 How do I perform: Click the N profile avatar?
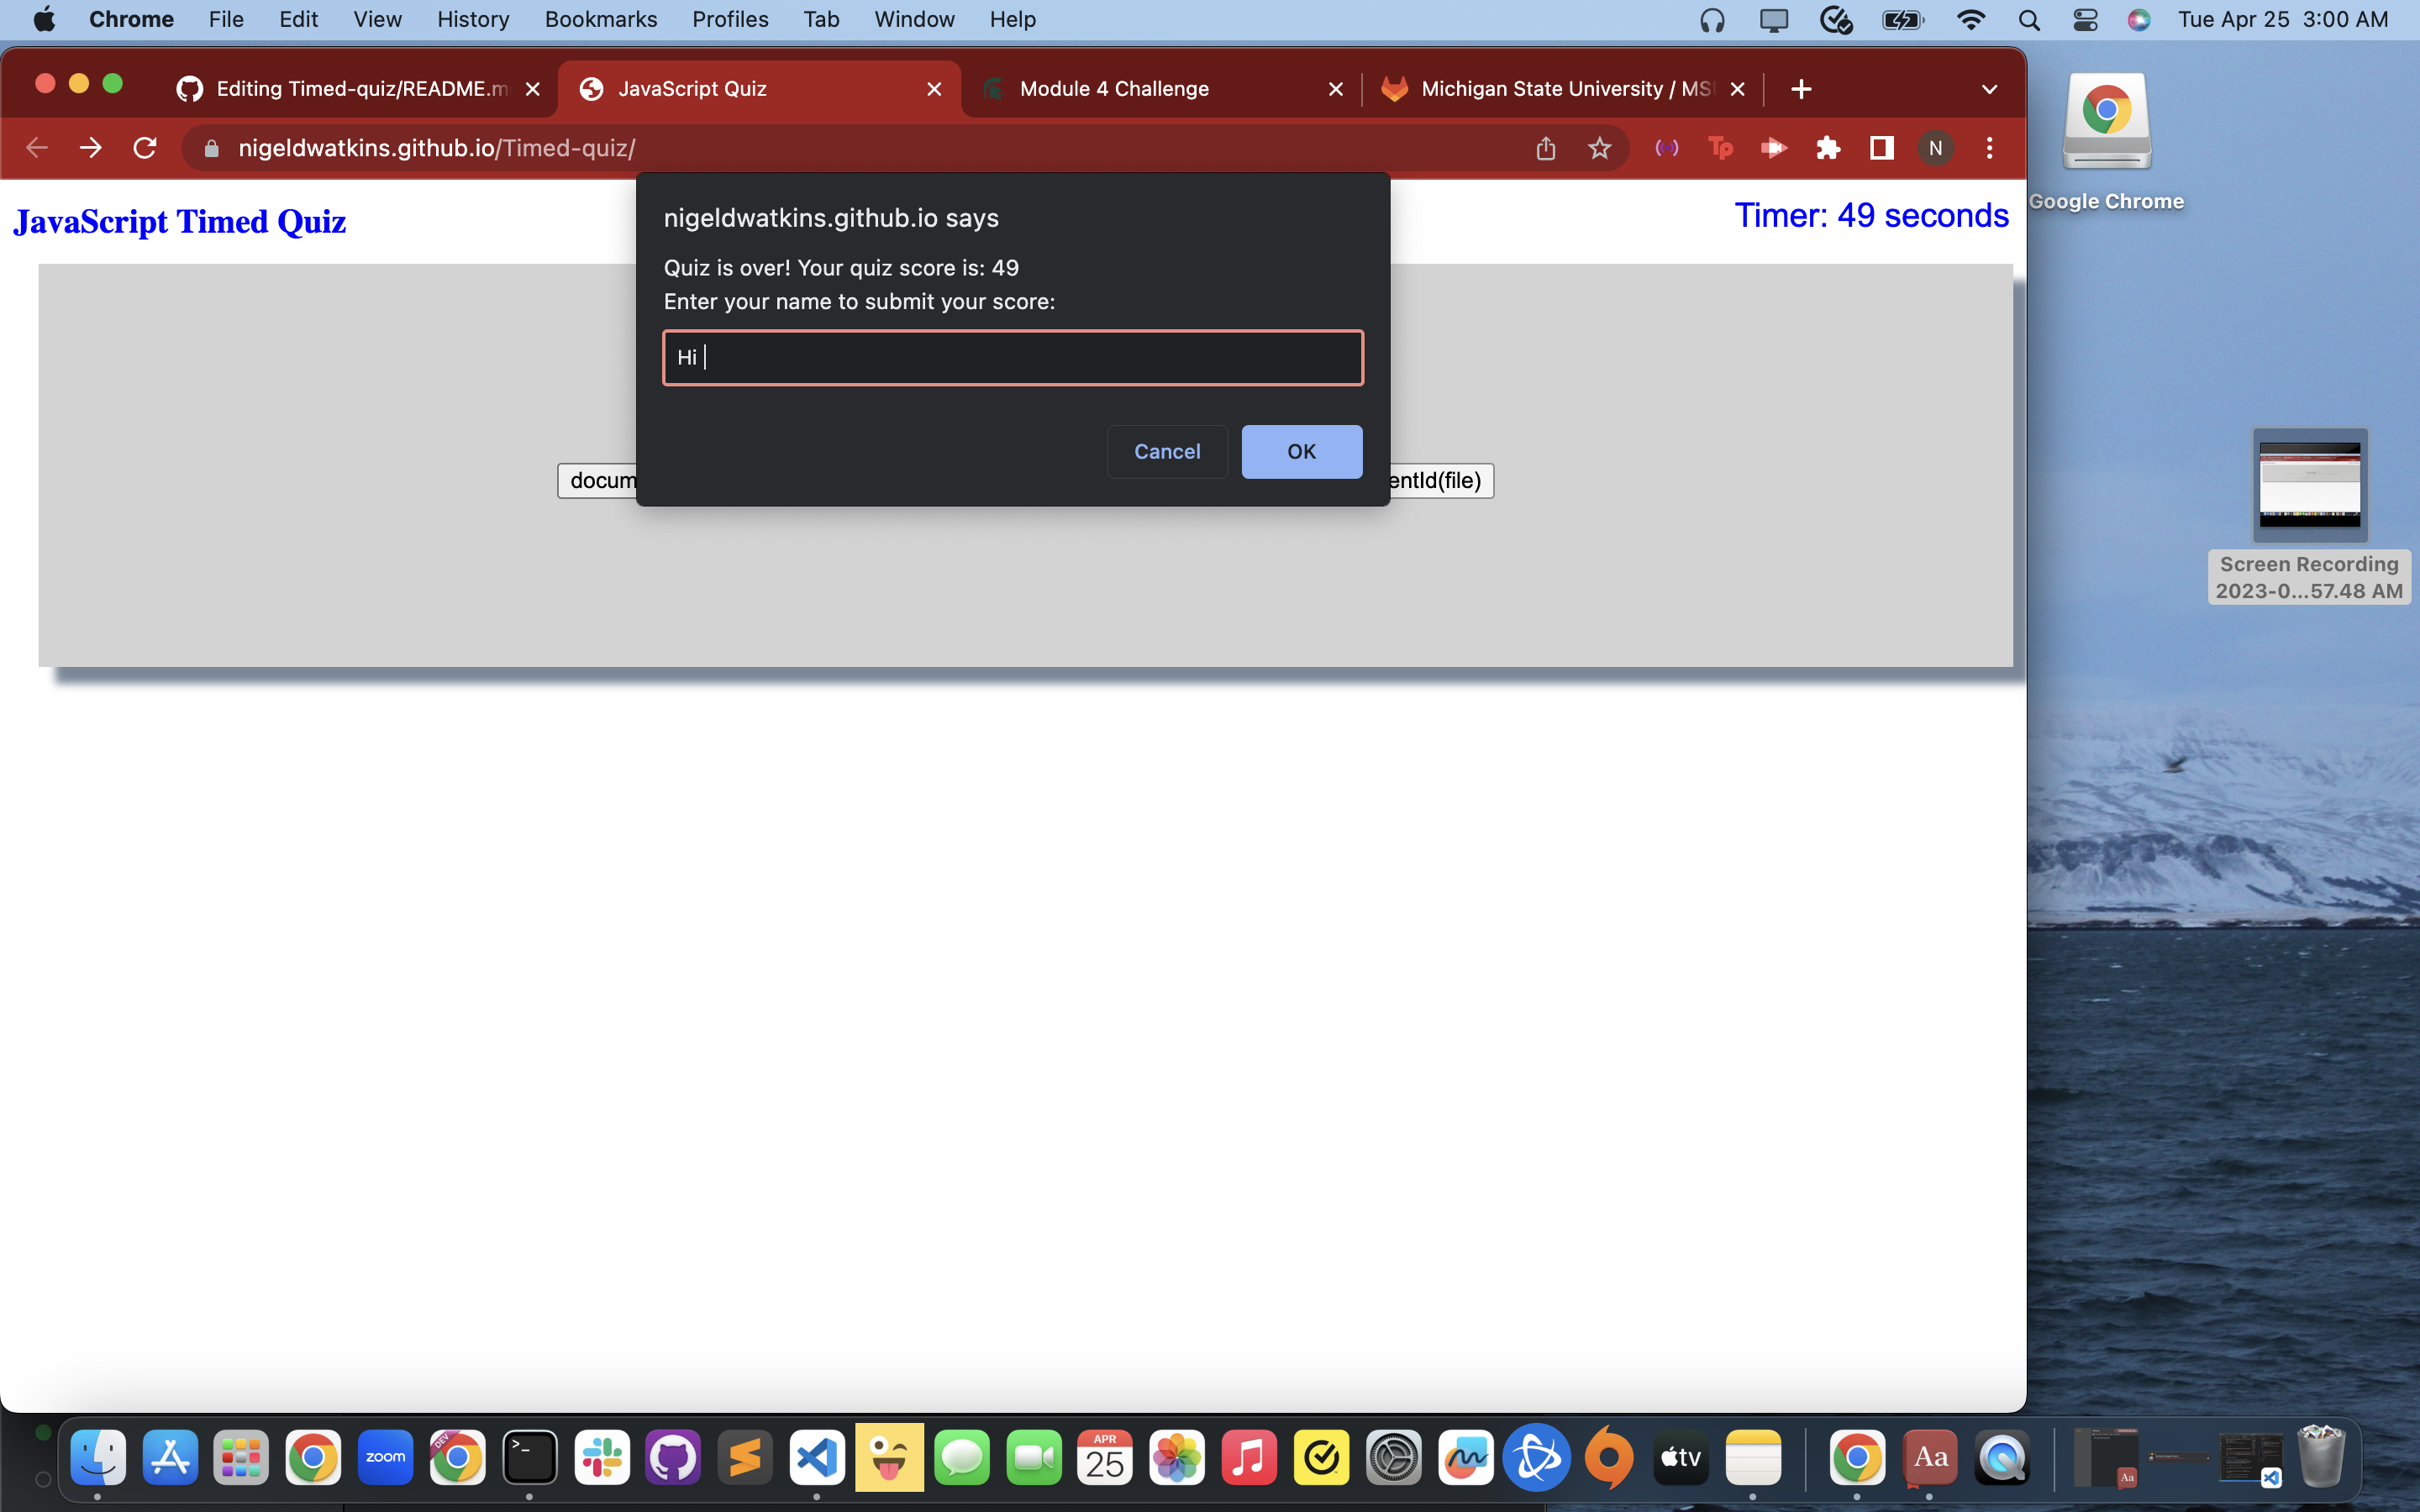tap(1935, 148)
